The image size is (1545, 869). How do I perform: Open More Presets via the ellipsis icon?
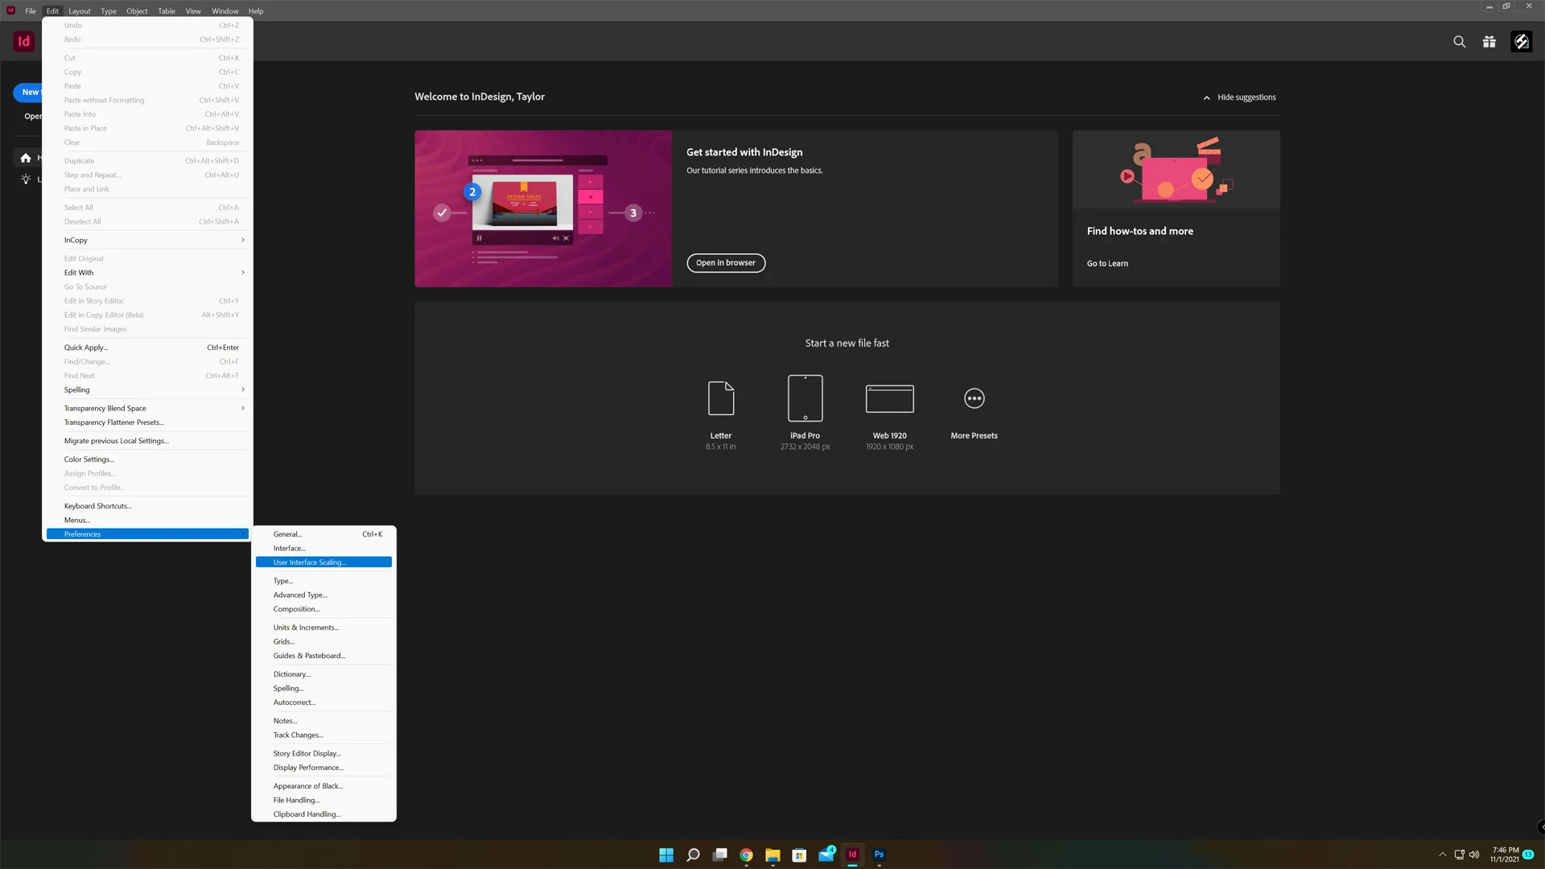click(x=974, y=398)
